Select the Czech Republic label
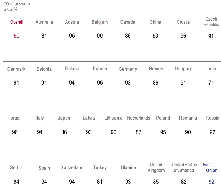221x186 pixels. (211, 22)
